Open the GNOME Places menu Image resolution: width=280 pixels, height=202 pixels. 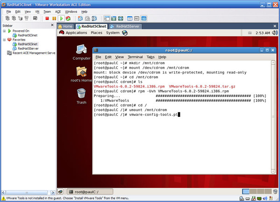click(x=97, y=33)
